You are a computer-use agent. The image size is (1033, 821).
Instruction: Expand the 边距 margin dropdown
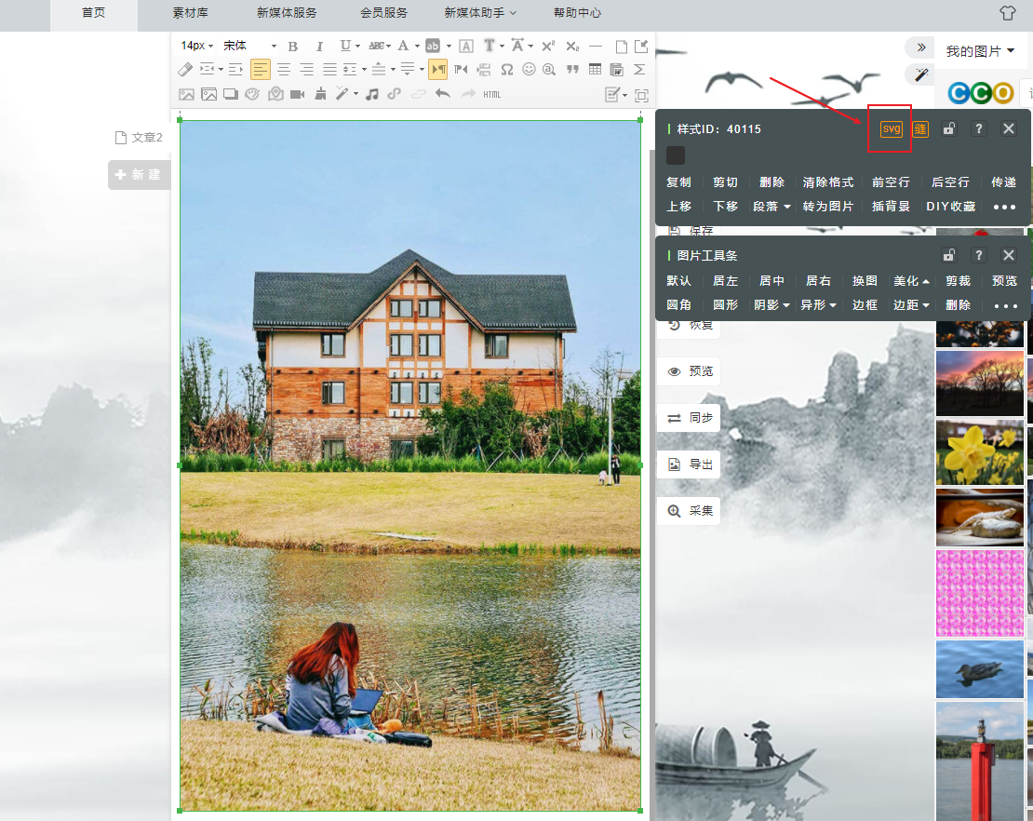(x=911, y=305)
